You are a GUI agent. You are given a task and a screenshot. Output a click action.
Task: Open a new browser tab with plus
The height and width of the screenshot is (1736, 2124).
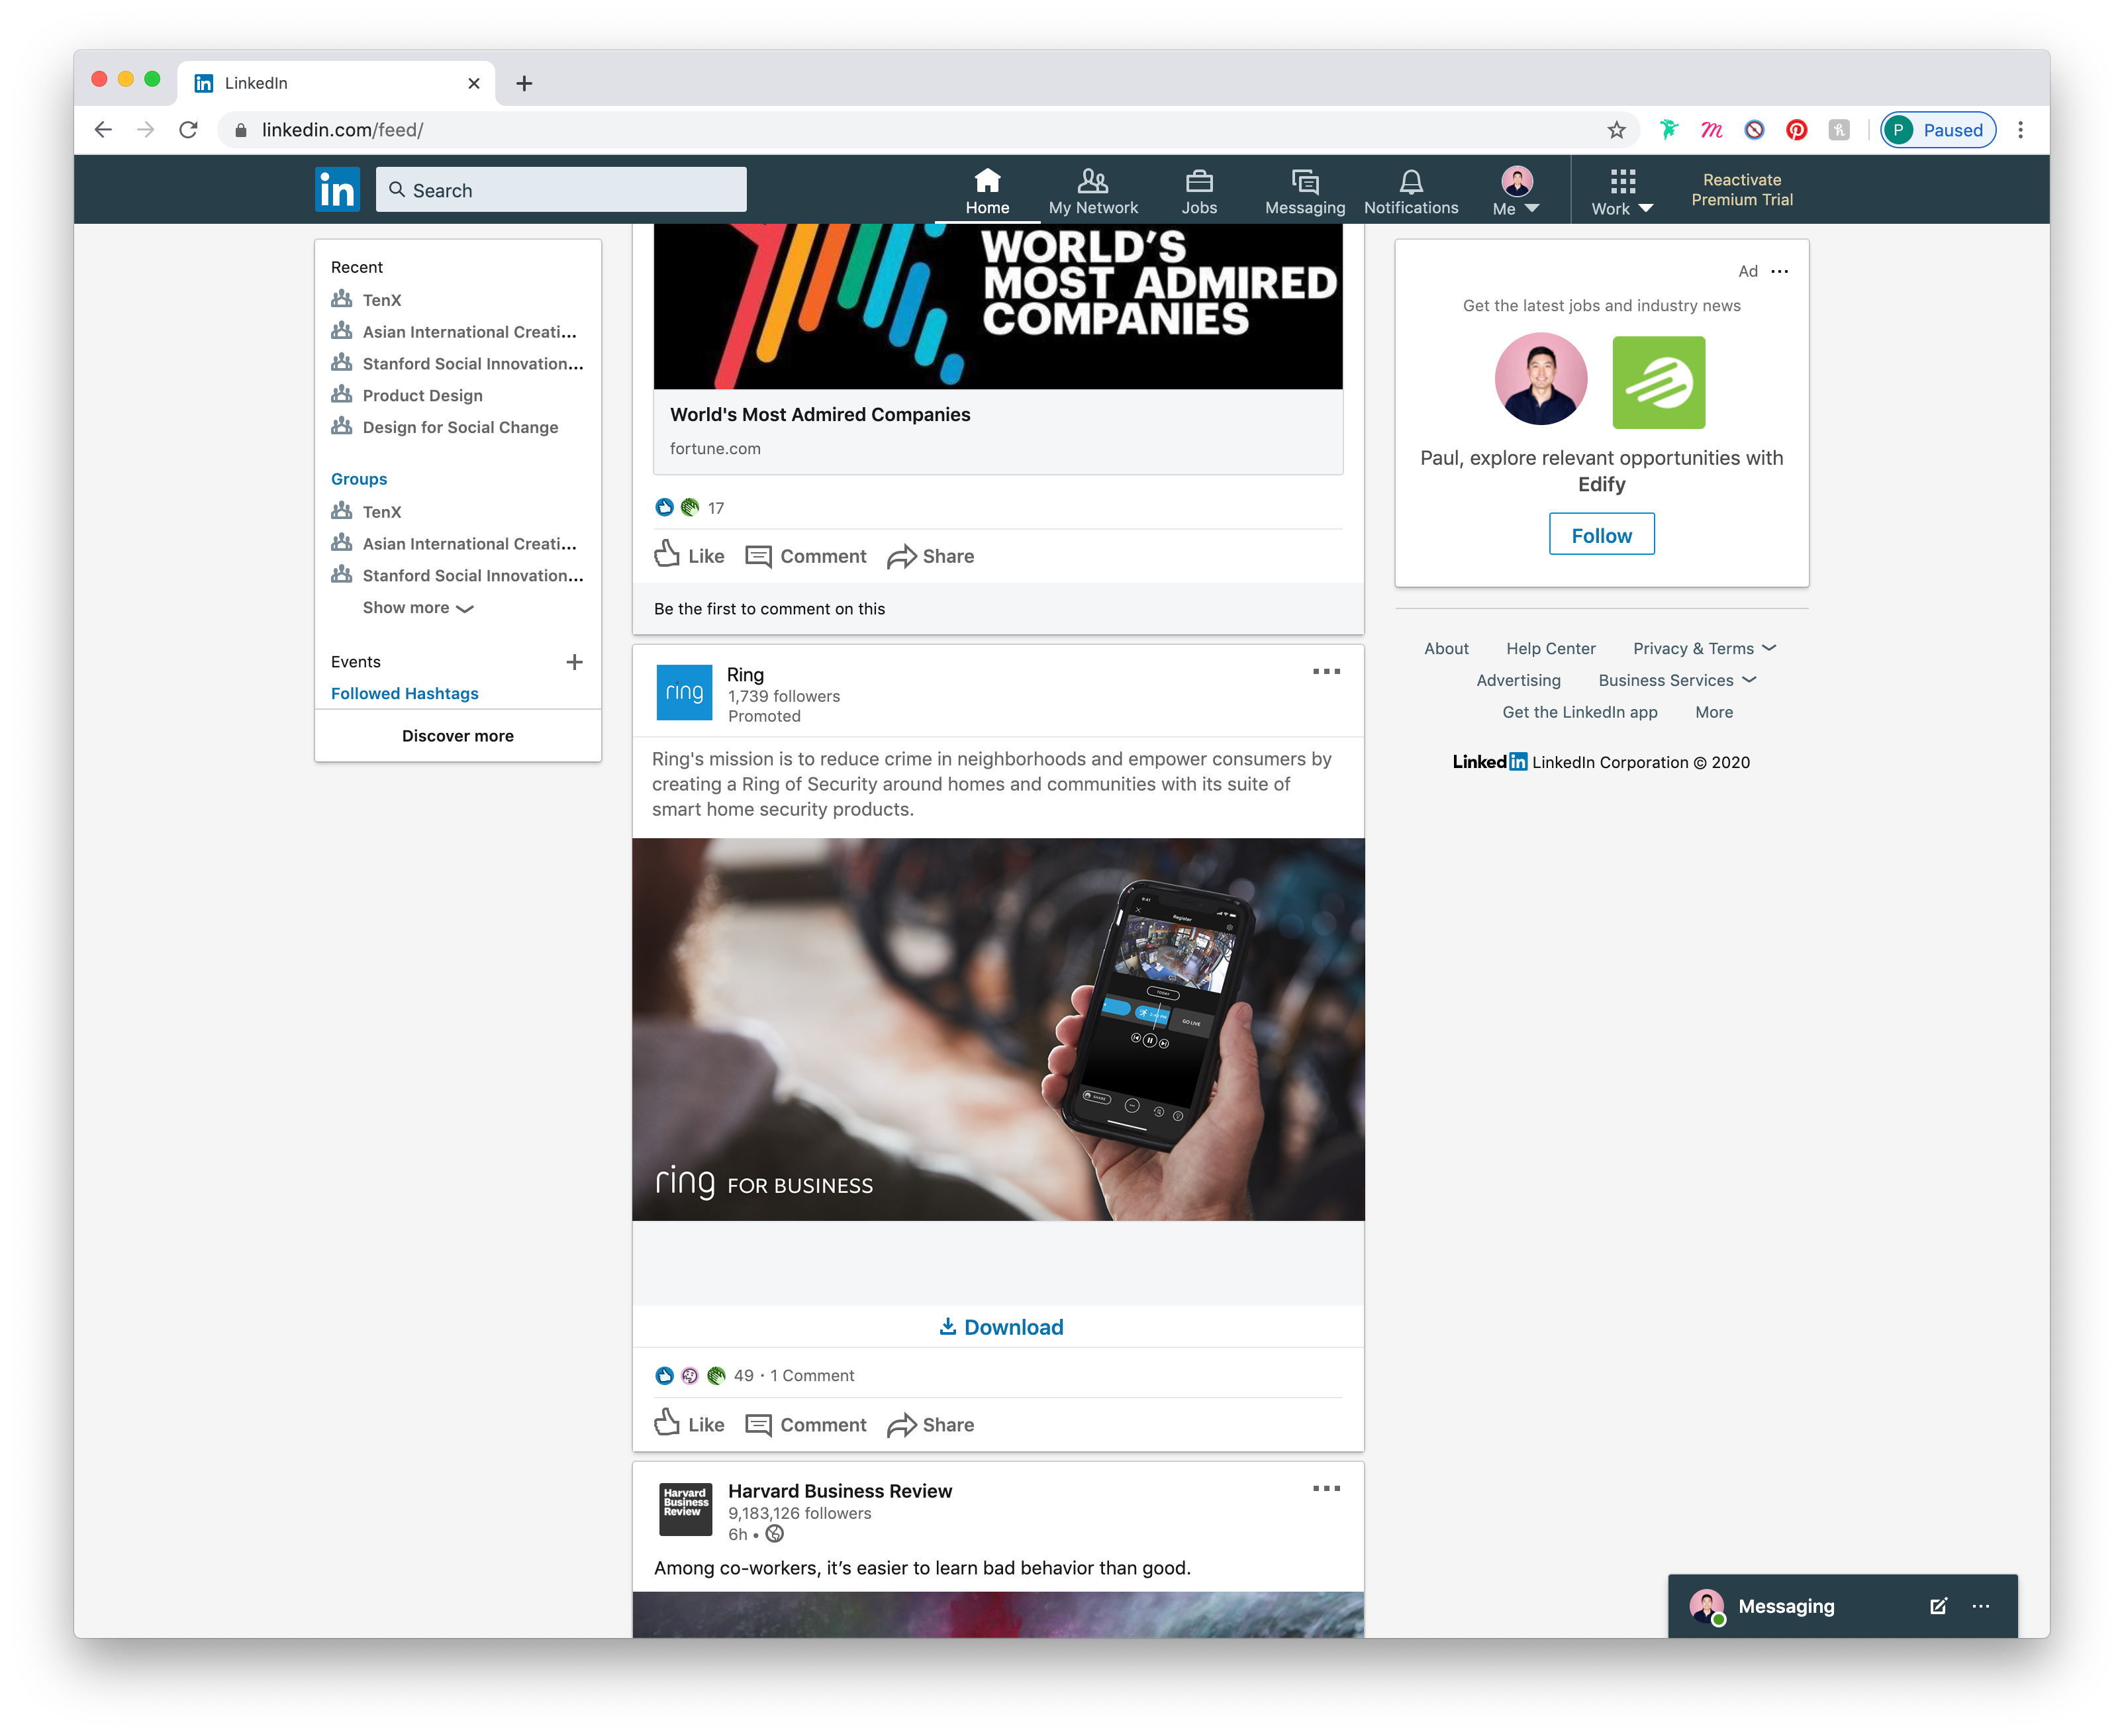click(524, 84)
